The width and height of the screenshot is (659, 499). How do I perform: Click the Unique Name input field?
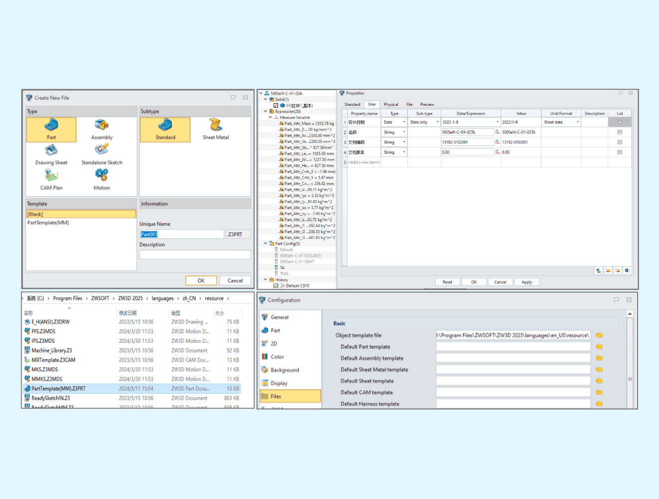click(182, 235)
